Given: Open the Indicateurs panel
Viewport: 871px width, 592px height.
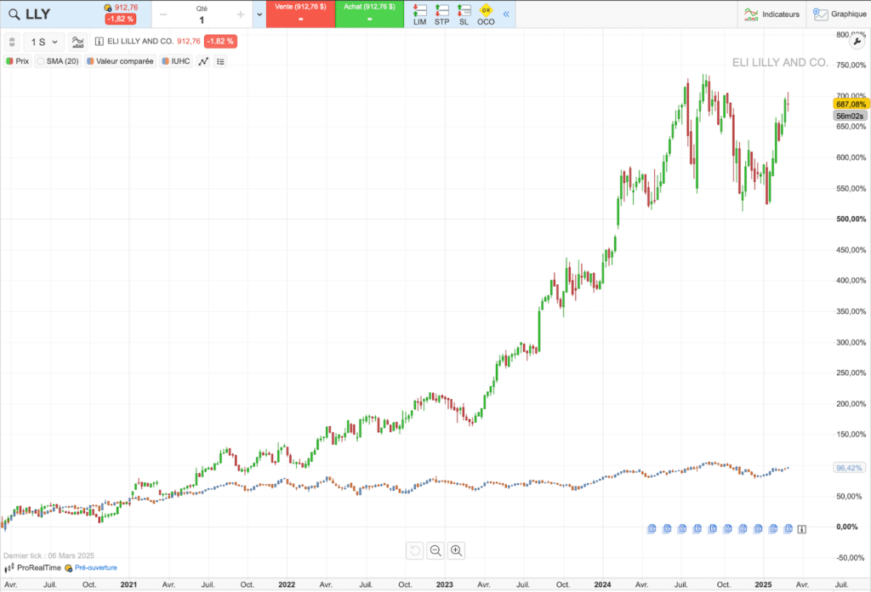Looking at the screenshot, I should [x=772, y=14].
